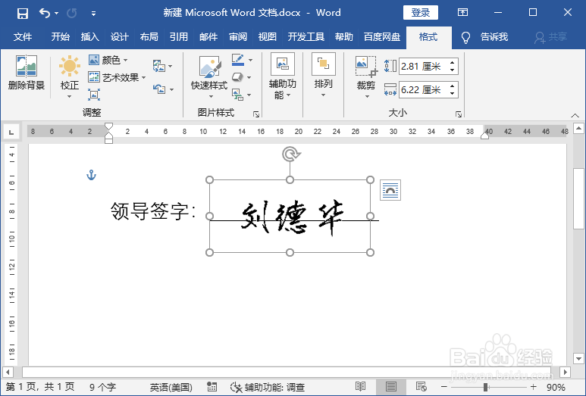
Task: Click the picture effects icon
Action: coord(238,77)
